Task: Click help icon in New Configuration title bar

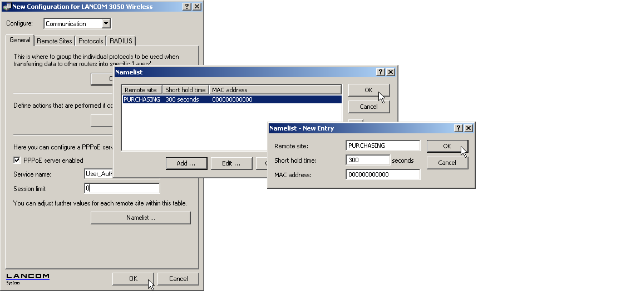Action: [186, 7]
